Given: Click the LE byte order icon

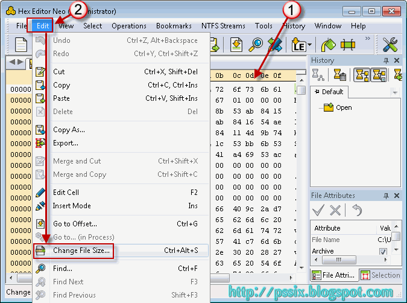Looking at the screenshot, I should 298,45.
